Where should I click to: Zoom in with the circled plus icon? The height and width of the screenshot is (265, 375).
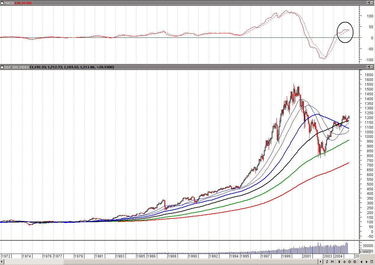[x=355, y=262]
